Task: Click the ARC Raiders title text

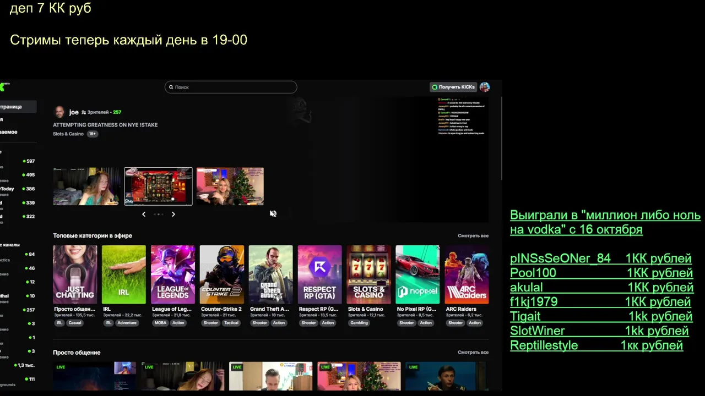Action: pyautogui.click(x=461, y=309)
